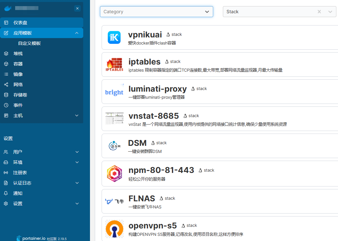The width and height of the screenshot is (338, 241).
Task: Click the OpenVPN keyhole logo thumbnail
Action: point(114,229)
